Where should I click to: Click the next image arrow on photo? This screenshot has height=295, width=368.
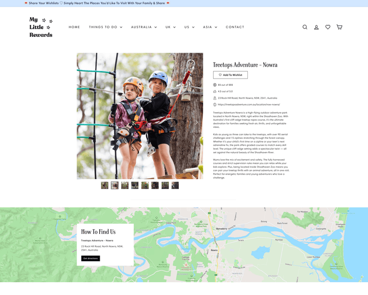(x=197, y=122)
